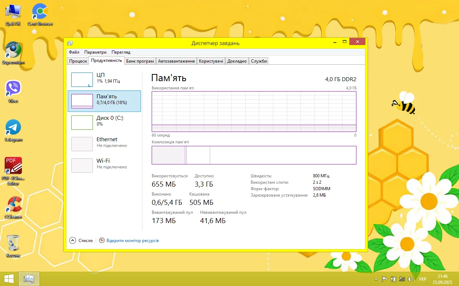Screen dimensions: 459x286
Task: Switch to the Процеси tab
Action: (78, 61)
